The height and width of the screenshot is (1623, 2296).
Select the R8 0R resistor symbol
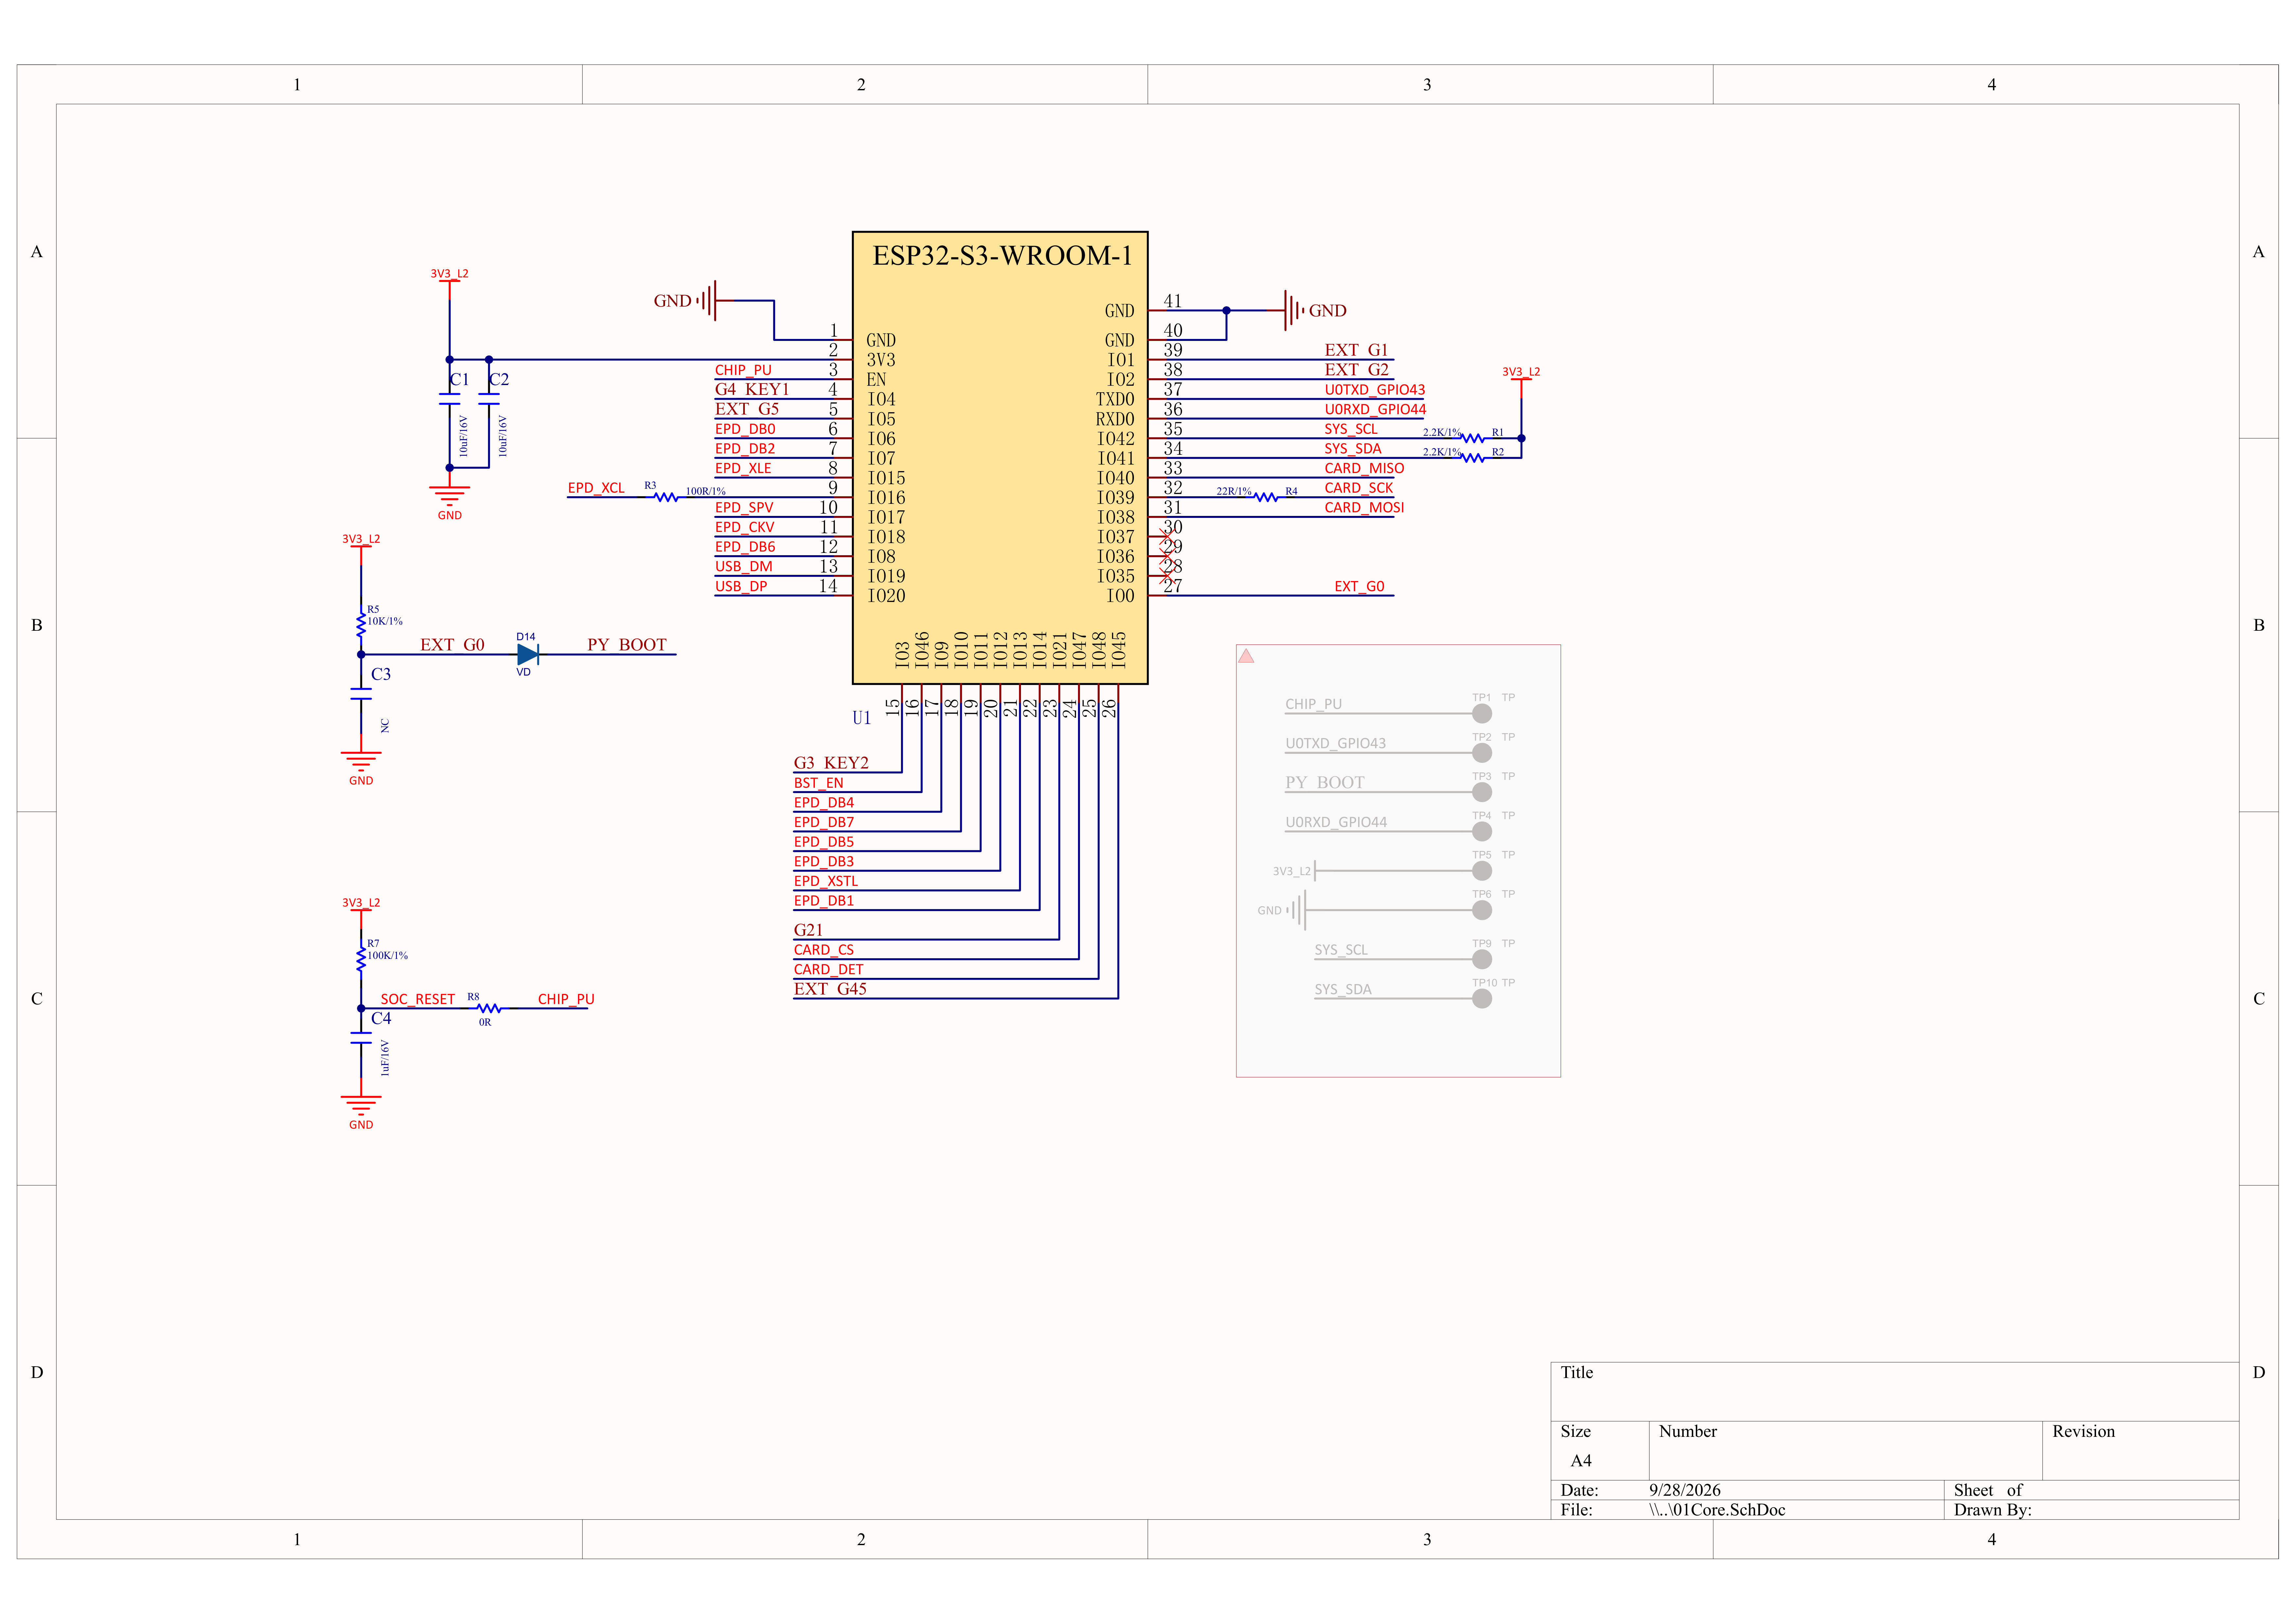click(489, 1008)
